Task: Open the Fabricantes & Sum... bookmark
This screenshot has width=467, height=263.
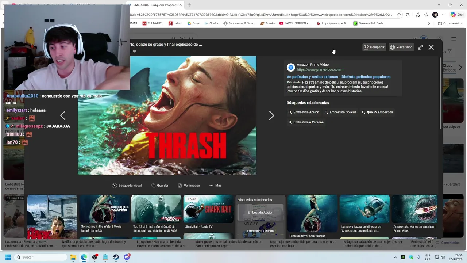Action: (239, 23)
